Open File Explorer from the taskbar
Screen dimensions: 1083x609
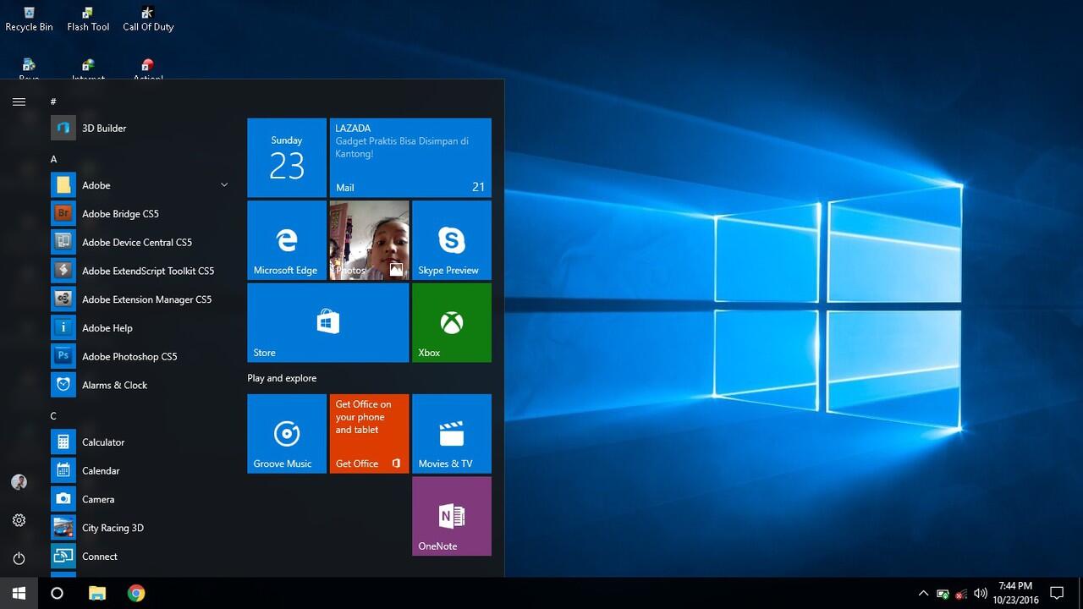[x=97, y=593]
